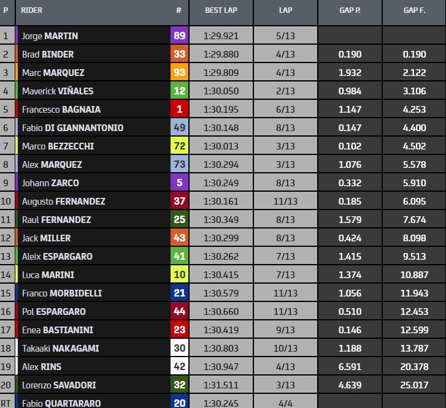
Task: Open rider Fabio DI GIANNANTONIO
Action: 72,127
